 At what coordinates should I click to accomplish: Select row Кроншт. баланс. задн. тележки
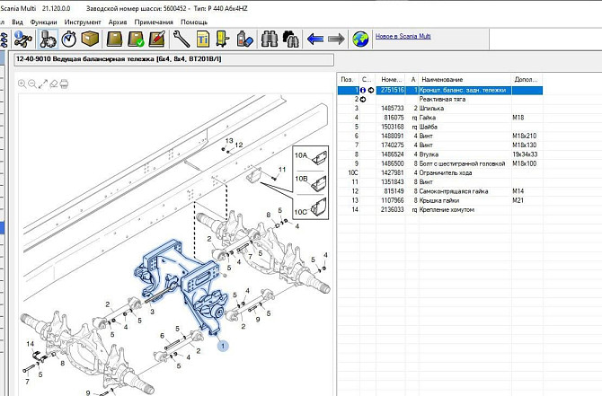440,90
